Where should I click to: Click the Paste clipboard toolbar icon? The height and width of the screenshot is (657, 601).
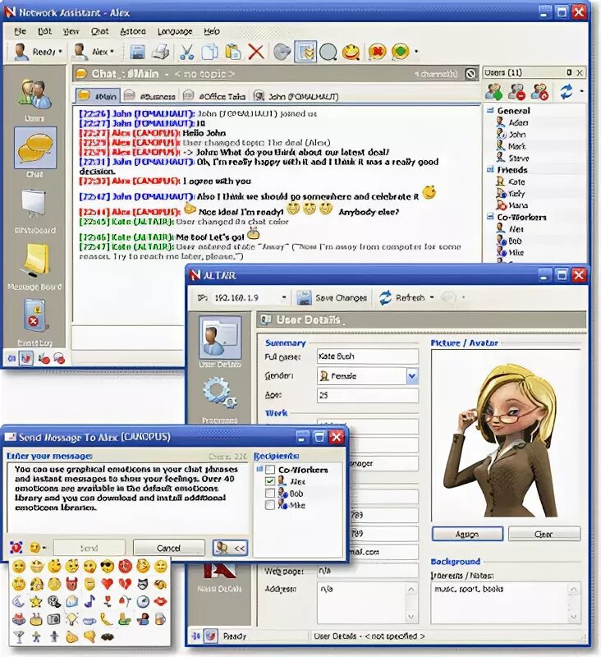pyautogui.click(x=232, y=52)
